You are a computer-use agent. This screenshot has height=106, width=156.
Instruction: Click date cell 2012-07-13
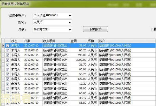(x=33, y=65)
